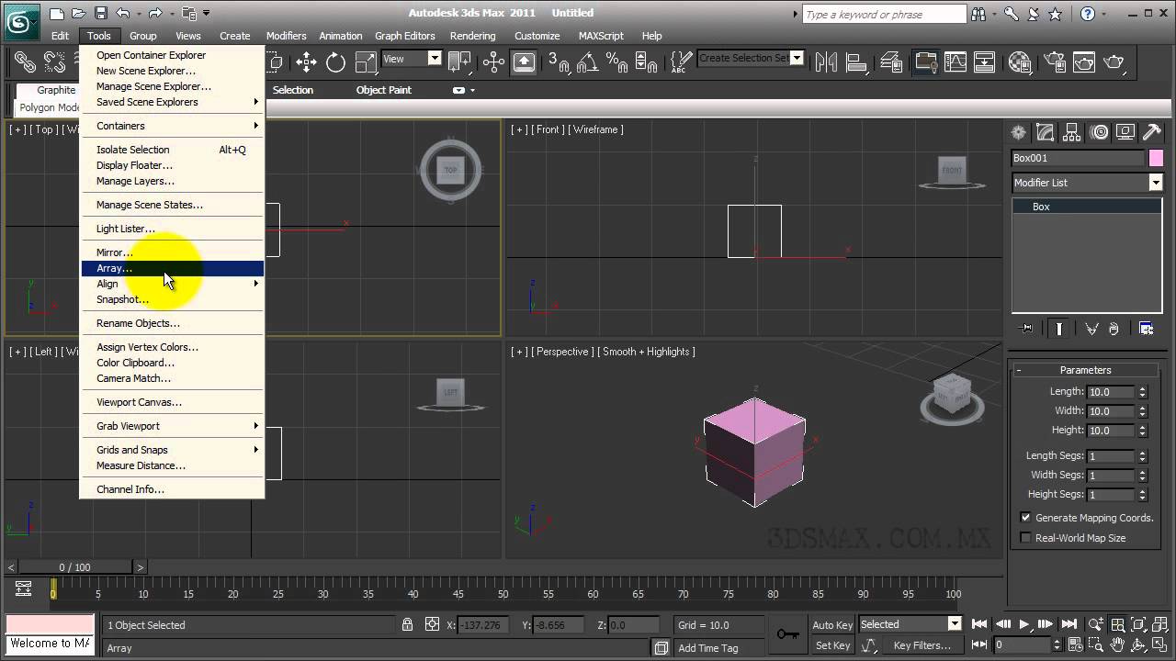Select the Scale tool in main toolbar

click(x=365, y=62)
